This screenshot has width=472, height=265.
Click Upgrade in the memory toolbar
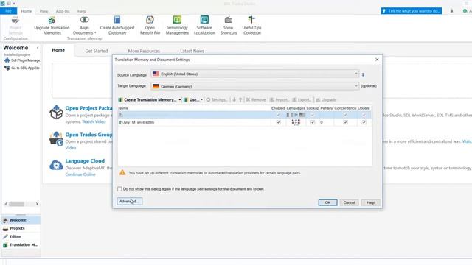326,100
